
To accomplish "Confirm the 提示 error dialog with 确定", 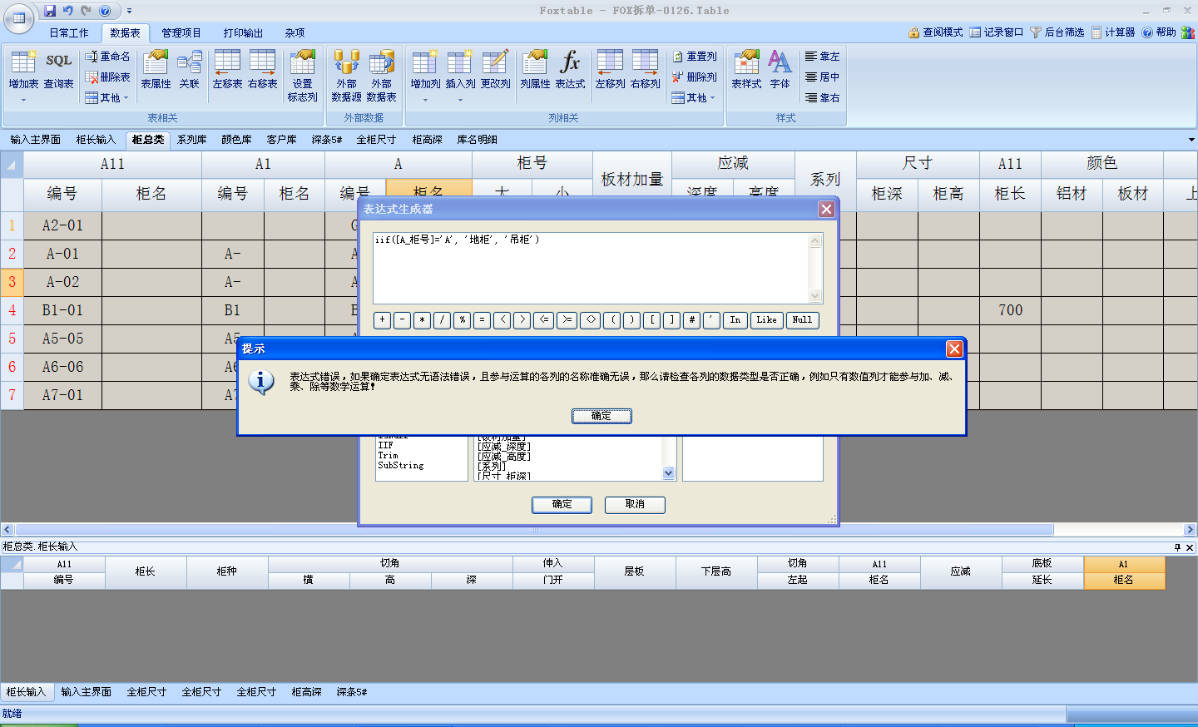I will click(x=601, y=416).
